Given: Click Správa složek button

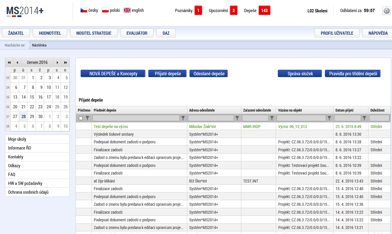Looking at the screenshot, I should 300,74.
